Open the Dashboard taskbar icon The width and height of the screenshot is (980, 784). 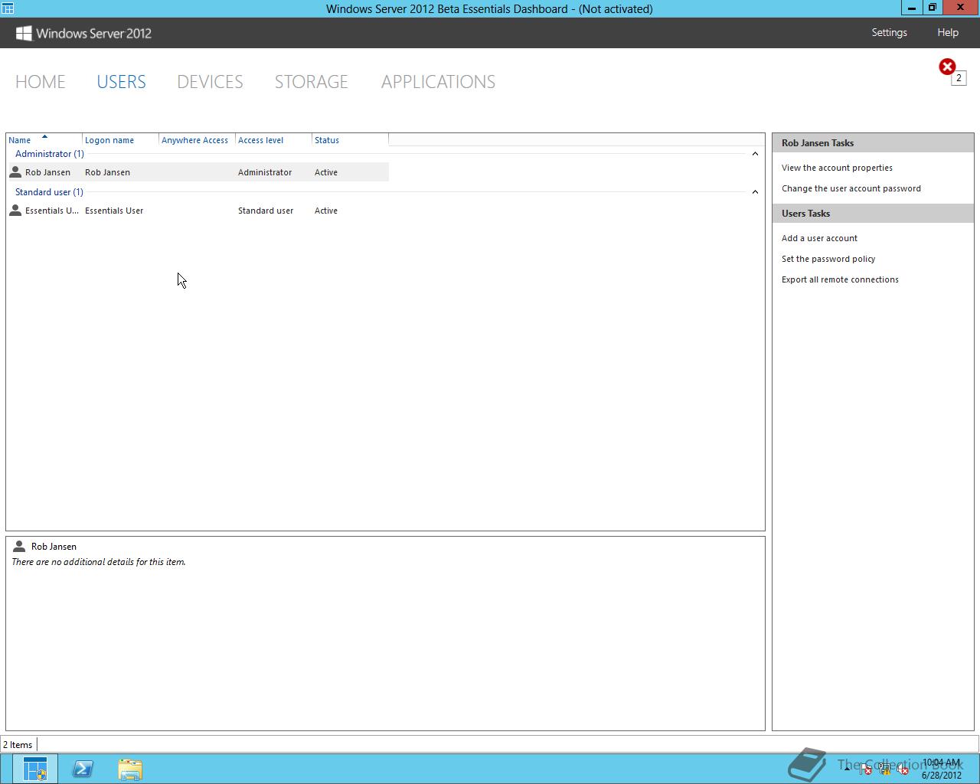point(35,769)
